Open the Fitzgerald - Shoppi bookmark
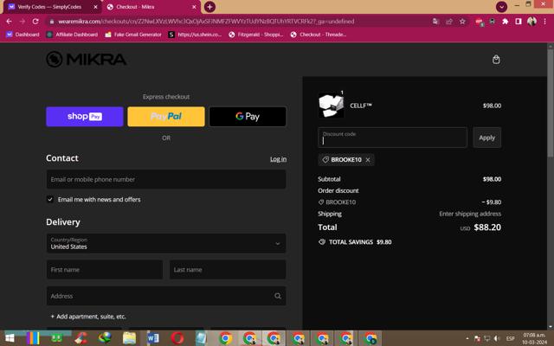 [x=256, y=35]
